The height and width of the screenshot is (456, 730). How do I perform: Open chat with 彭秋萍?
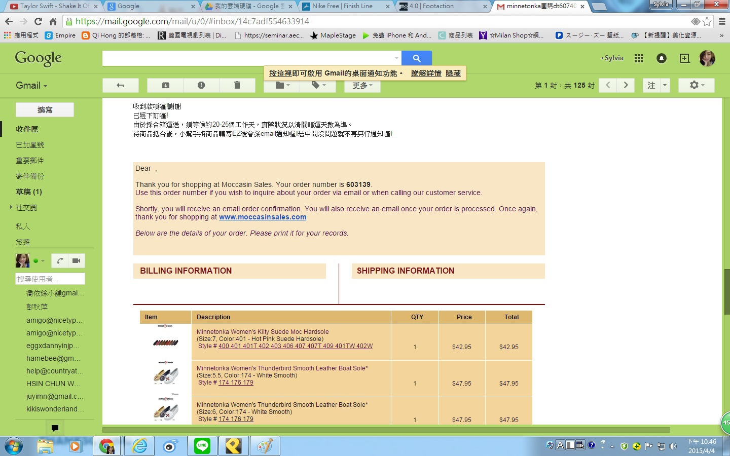(x=37, y=307)
